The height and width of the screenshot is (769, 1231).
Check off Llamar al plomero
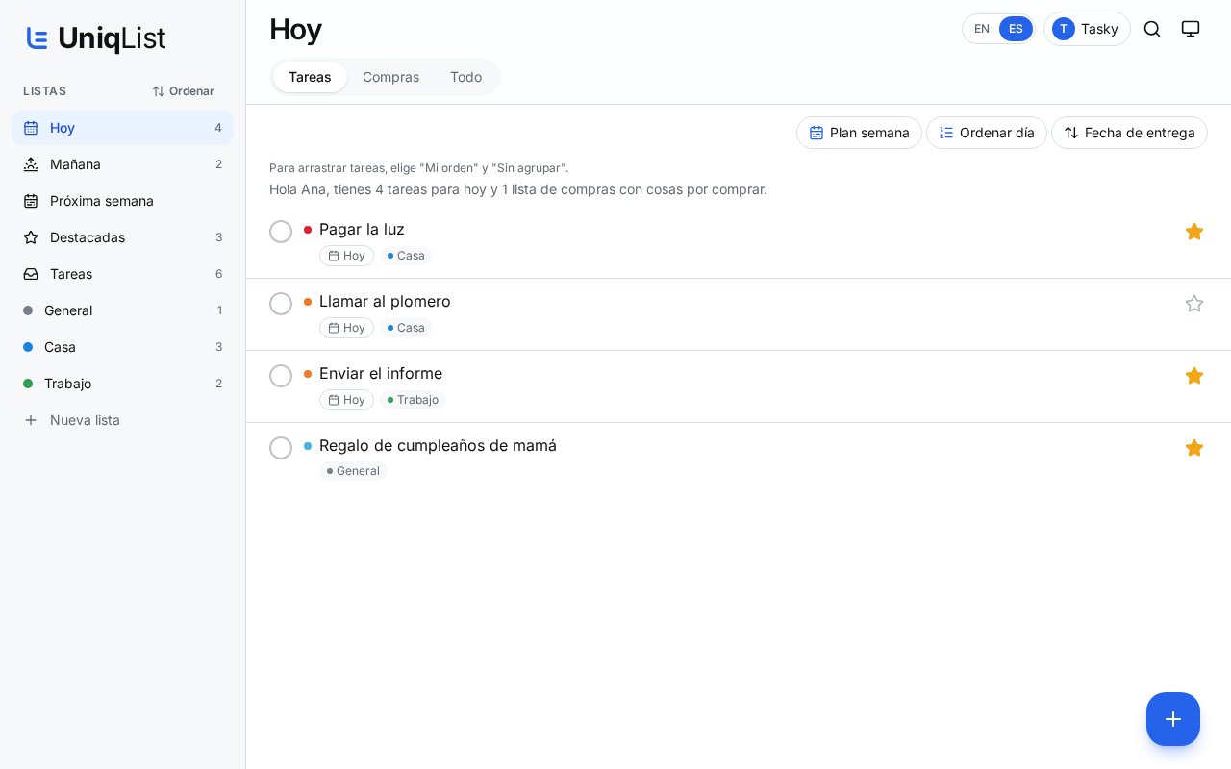281,304
